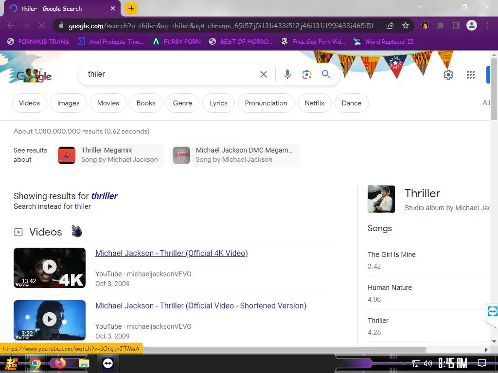This screenshot has width=498, height=373.
Task: Search by image with Google Lens icon
Action: point(306,74)
